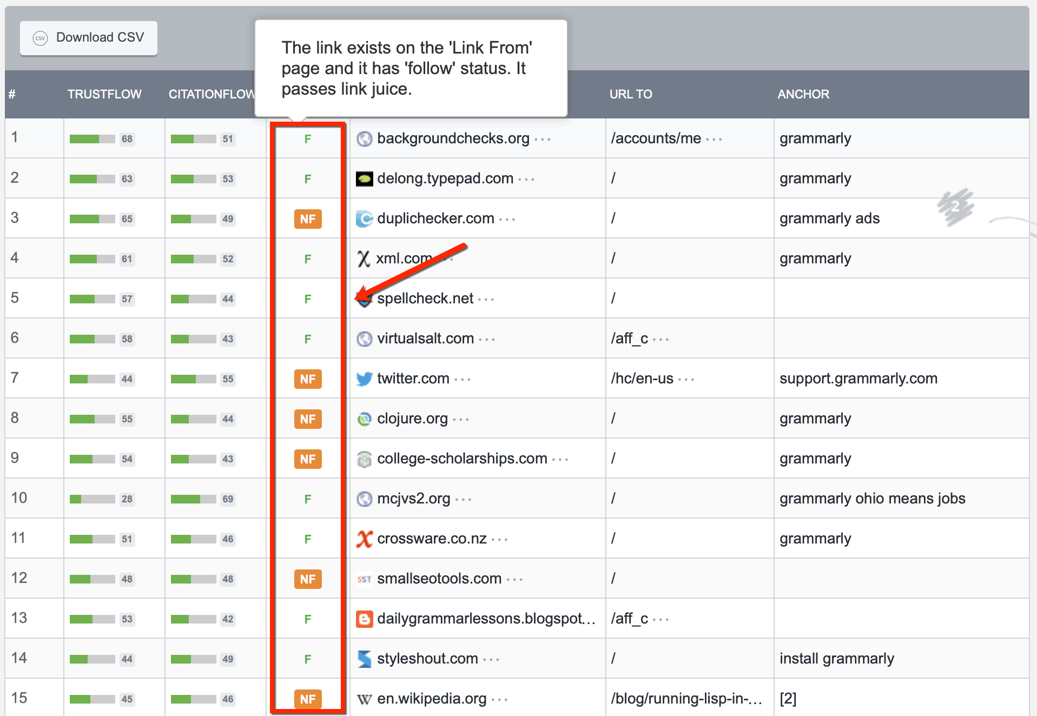Image resolution: width=1037 pixels, height=716 pixels.
Task: Click the crossware.co.nz red X favicon
Action: 365,539
